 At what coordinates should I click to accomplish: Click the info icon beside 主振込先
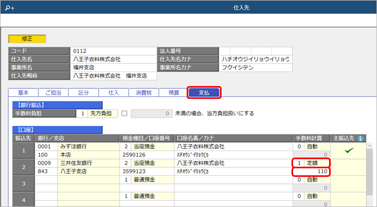[x=360, y=139]
